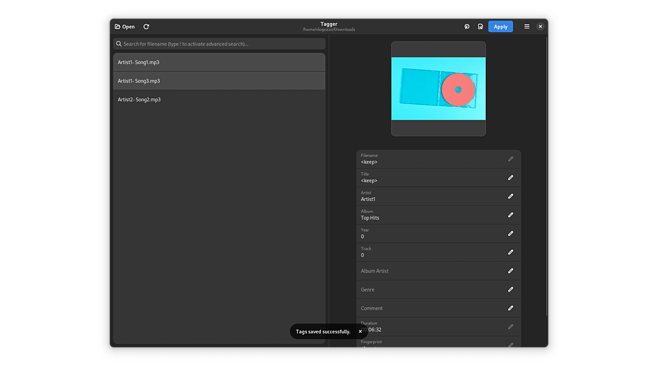Click the Duration row pencil icon
The image size is (658, 370).
click(510, 327)
